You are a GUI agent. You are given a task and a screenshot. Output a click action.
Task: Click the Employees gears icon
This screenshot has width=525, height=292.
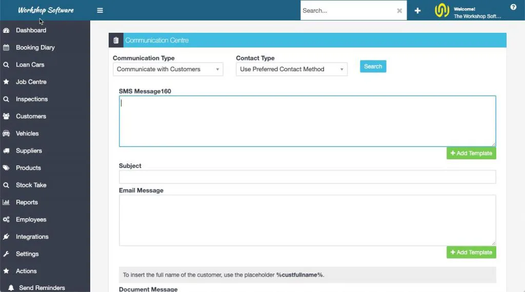[6, 219]
